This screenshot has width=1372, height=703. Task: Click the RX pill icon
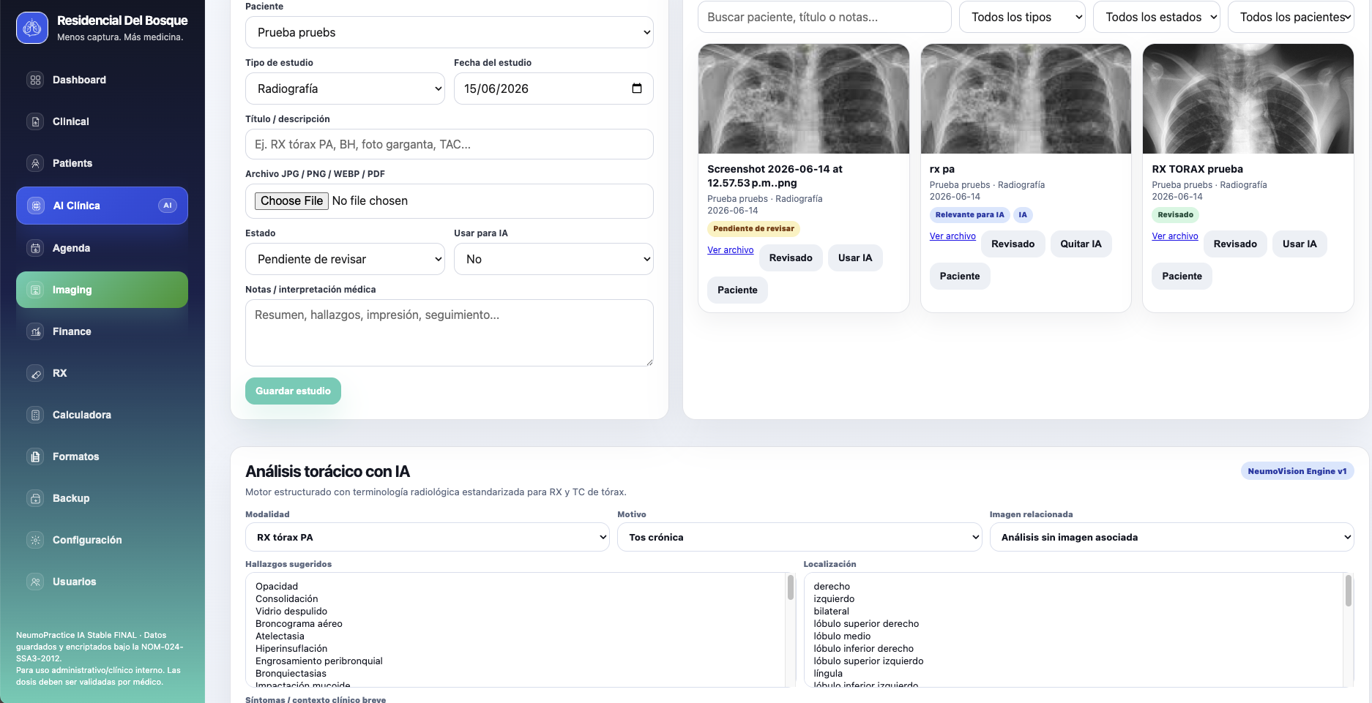[35, 373]
